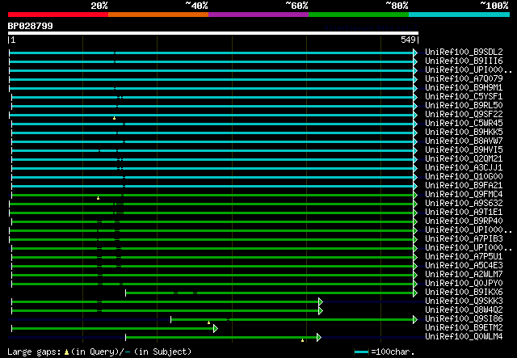517x358 pixels.
Task: Click the yellow gap marker under the Q9SI86 alignment
Action: [x=208, y=322]
